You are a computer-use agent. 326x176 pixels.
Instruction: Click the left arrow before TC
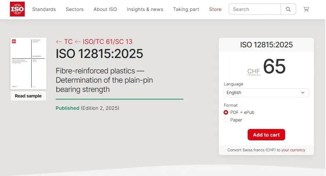click(x=59, y=42)
